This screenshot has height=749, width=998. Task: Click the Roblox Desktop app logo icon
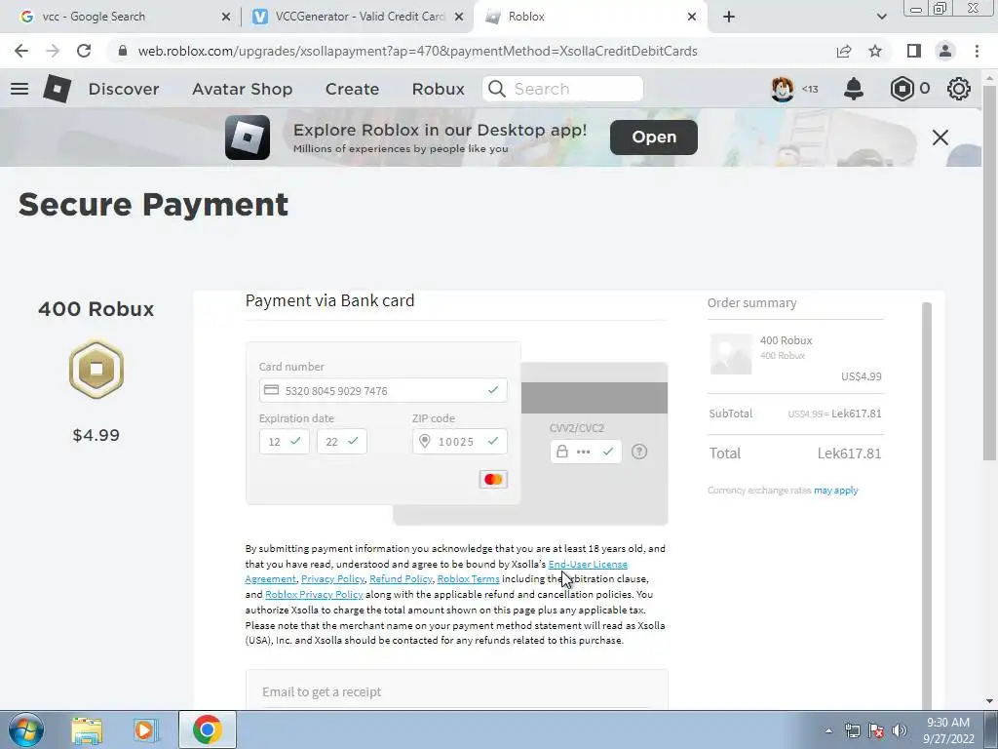248,137
